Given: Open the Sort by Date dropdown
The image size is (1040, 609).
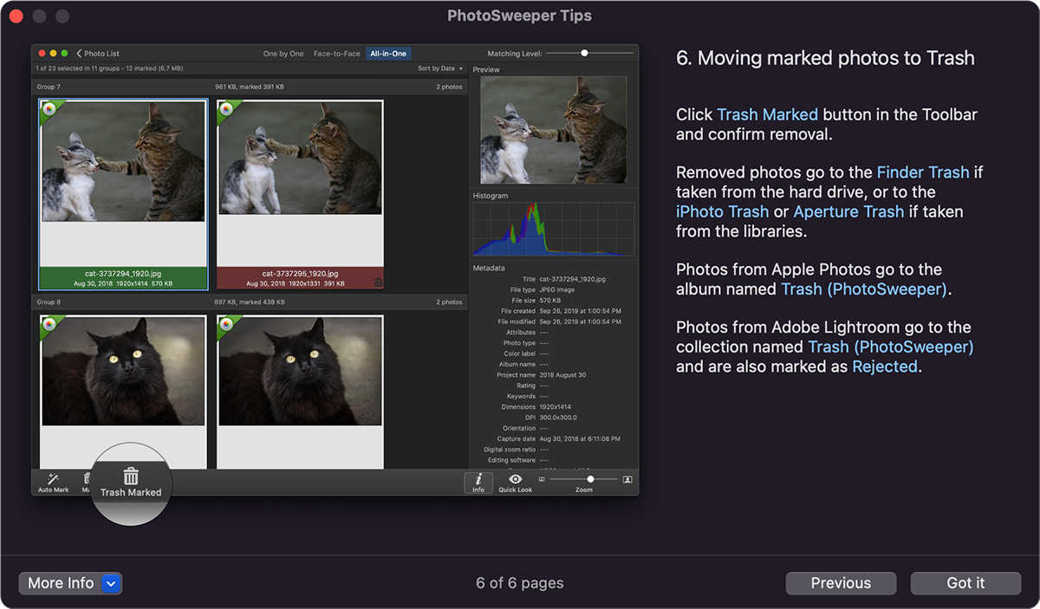Looking at the screenshot, I should [440, 68].
